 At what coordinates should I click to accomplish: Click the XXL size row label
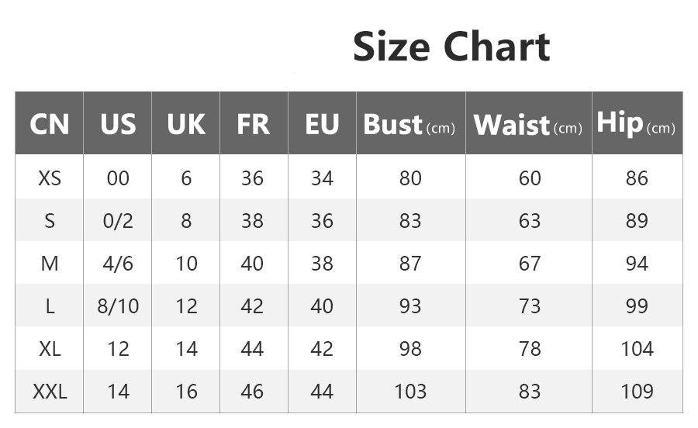50,392
